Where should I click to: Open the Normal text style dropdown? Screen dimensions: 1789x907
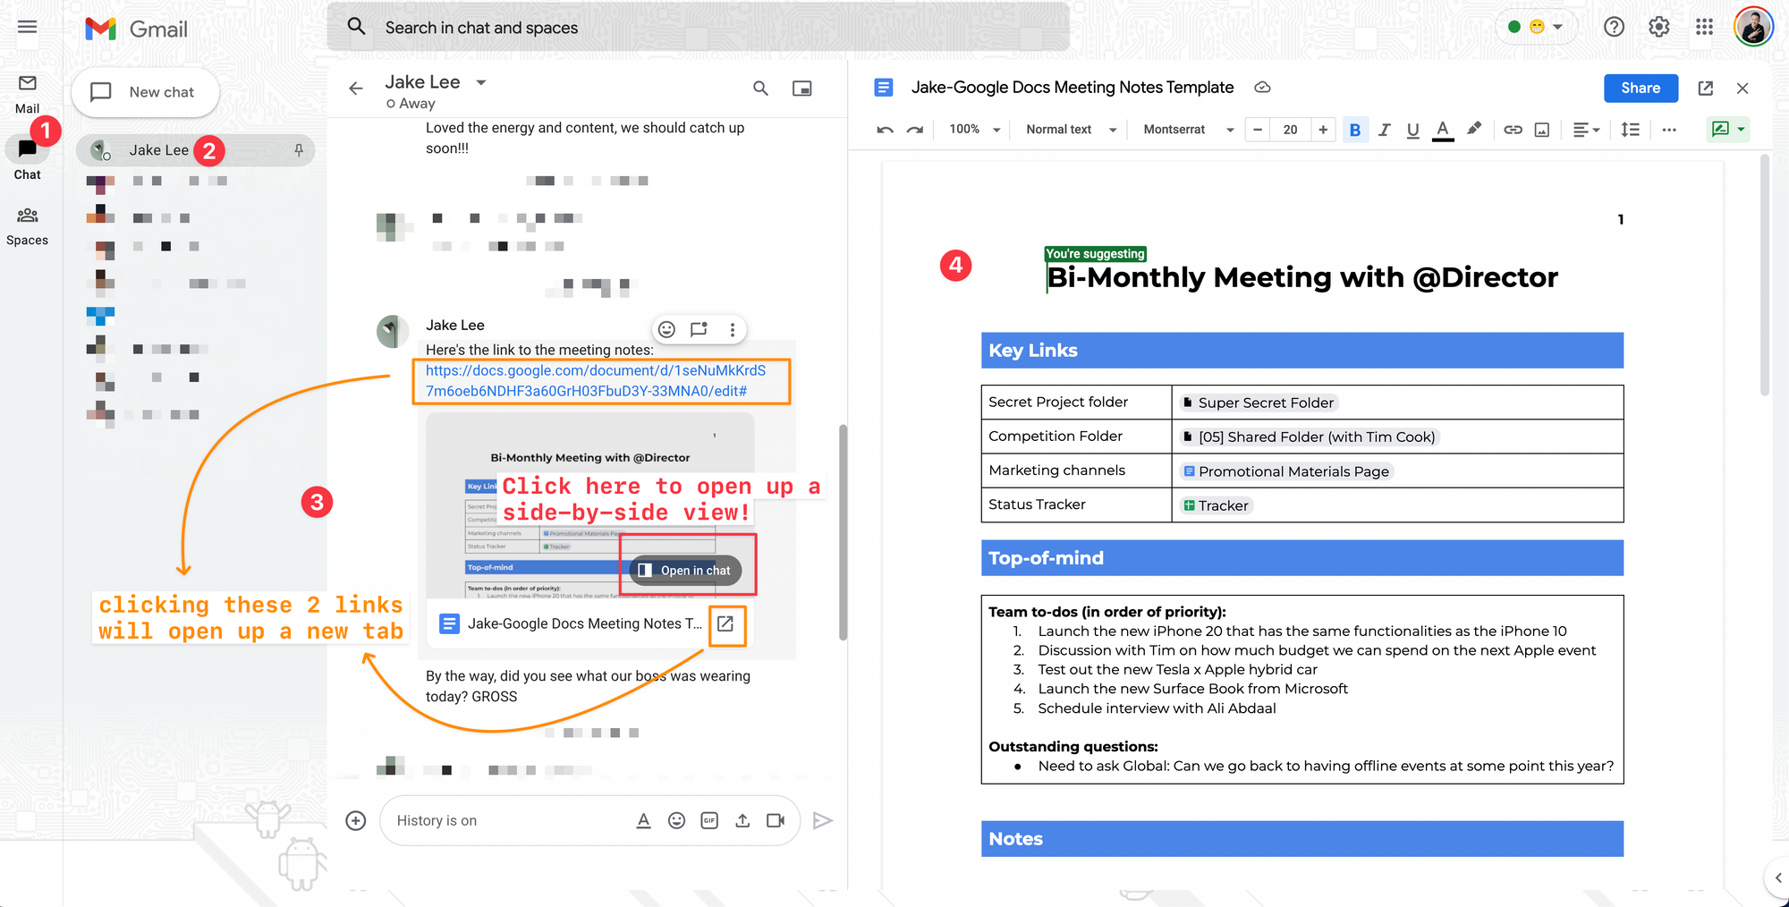1071,130
